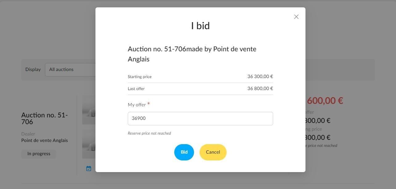Close the I bid dialog with X
The height and width of the screenshot is (189, 396).
[x=296, y=17]
